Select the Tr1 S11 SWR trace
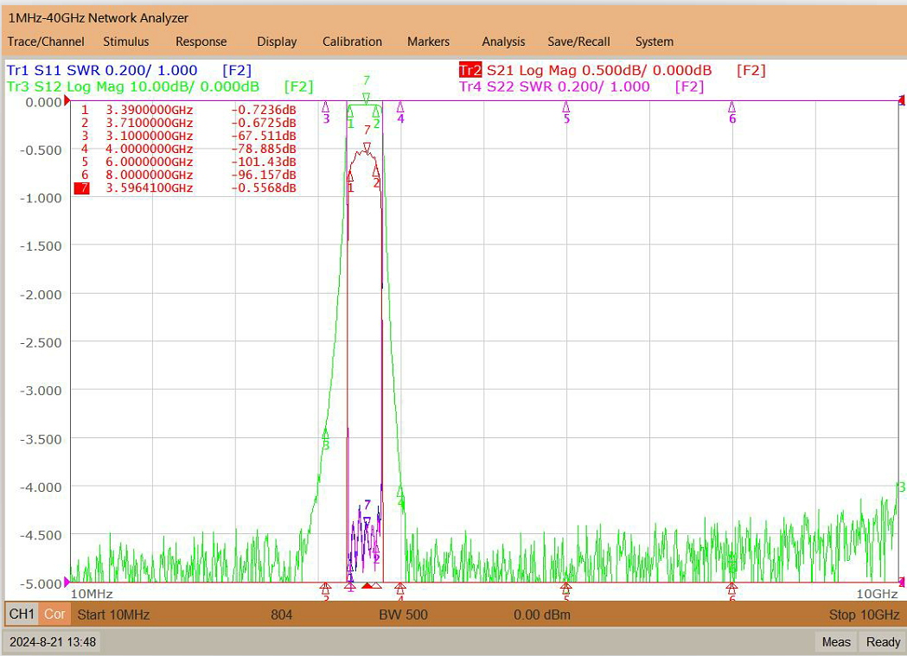This screenshot has width=907, height=656. [x=102, y=71]
